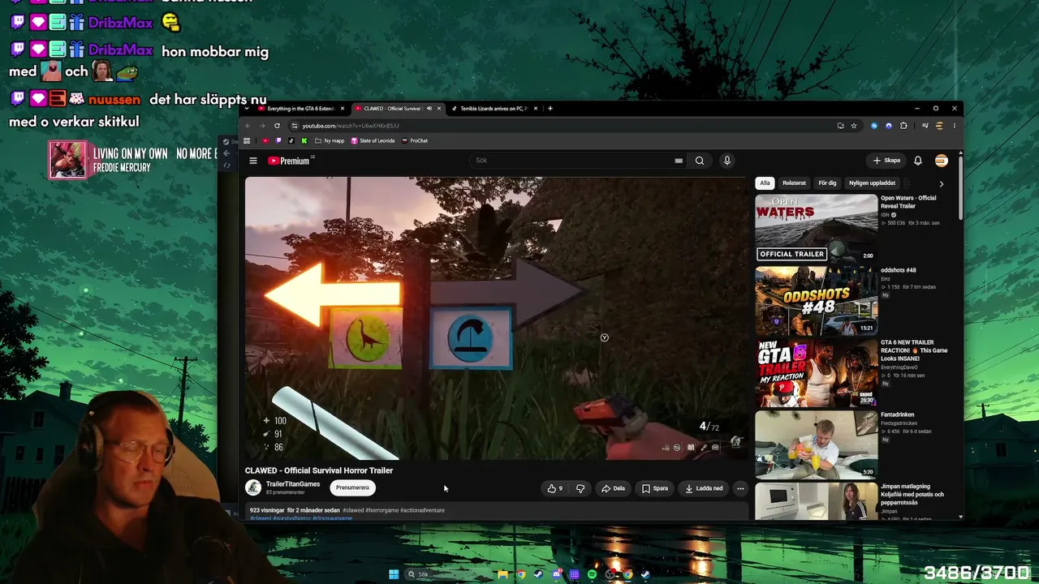Share video with the Dela button
The height and width of the screenshot is (584, 1039).
[613, 488]
